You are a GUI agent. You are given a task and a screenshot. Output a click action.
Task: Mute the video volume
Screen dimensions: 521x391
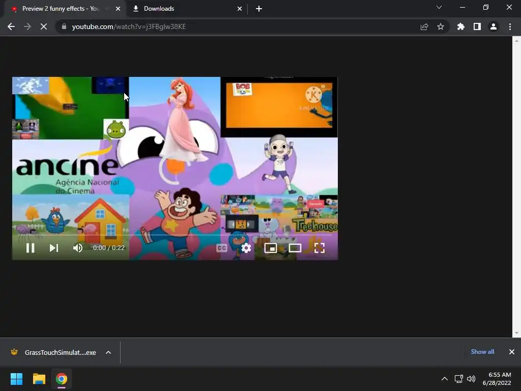click(x=78, y=248)
